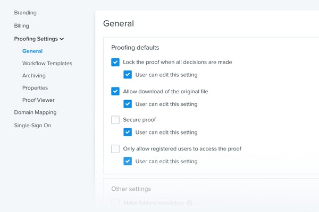
Task: Check the Make folders mandatory checkbox
Action: (x=115, y=202)
